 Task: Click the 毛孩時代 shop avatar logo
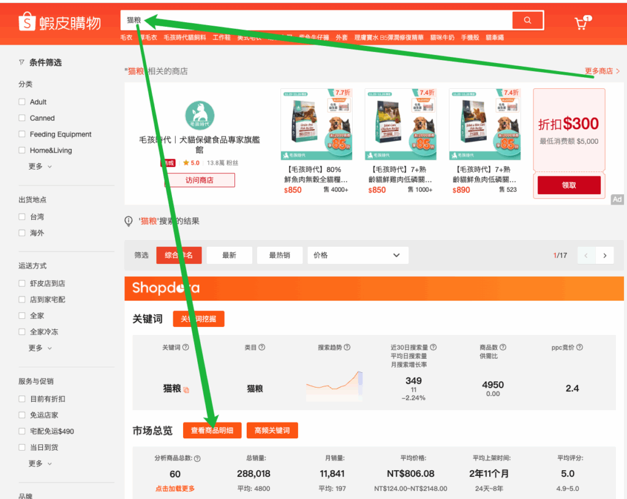tap(200, 116)
